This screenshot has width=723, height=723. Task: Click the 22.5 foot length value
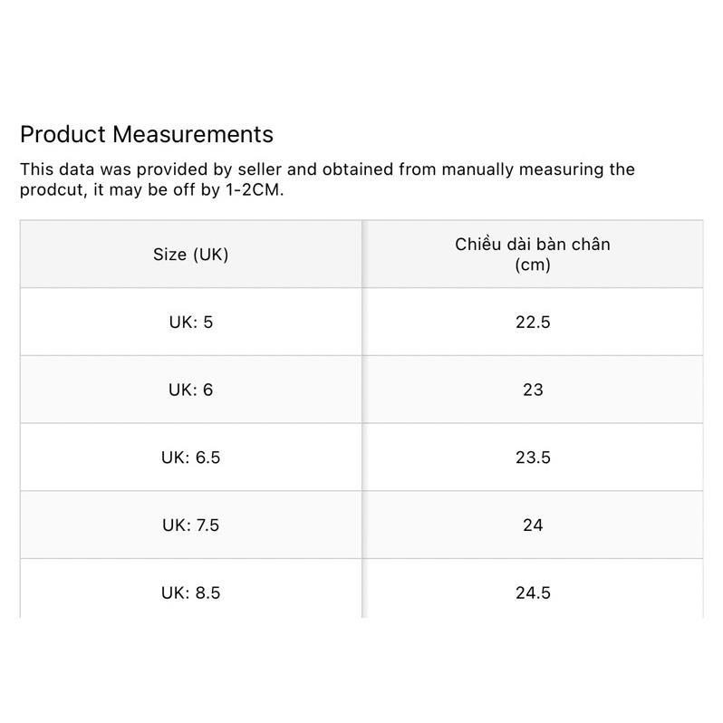(533, 322)
